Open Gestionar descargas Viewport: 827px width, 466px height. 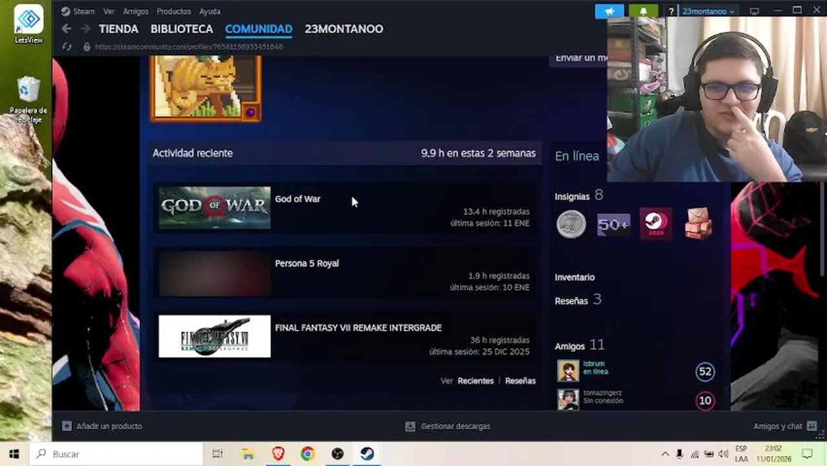pyautogui.click(x=448, y=426)
